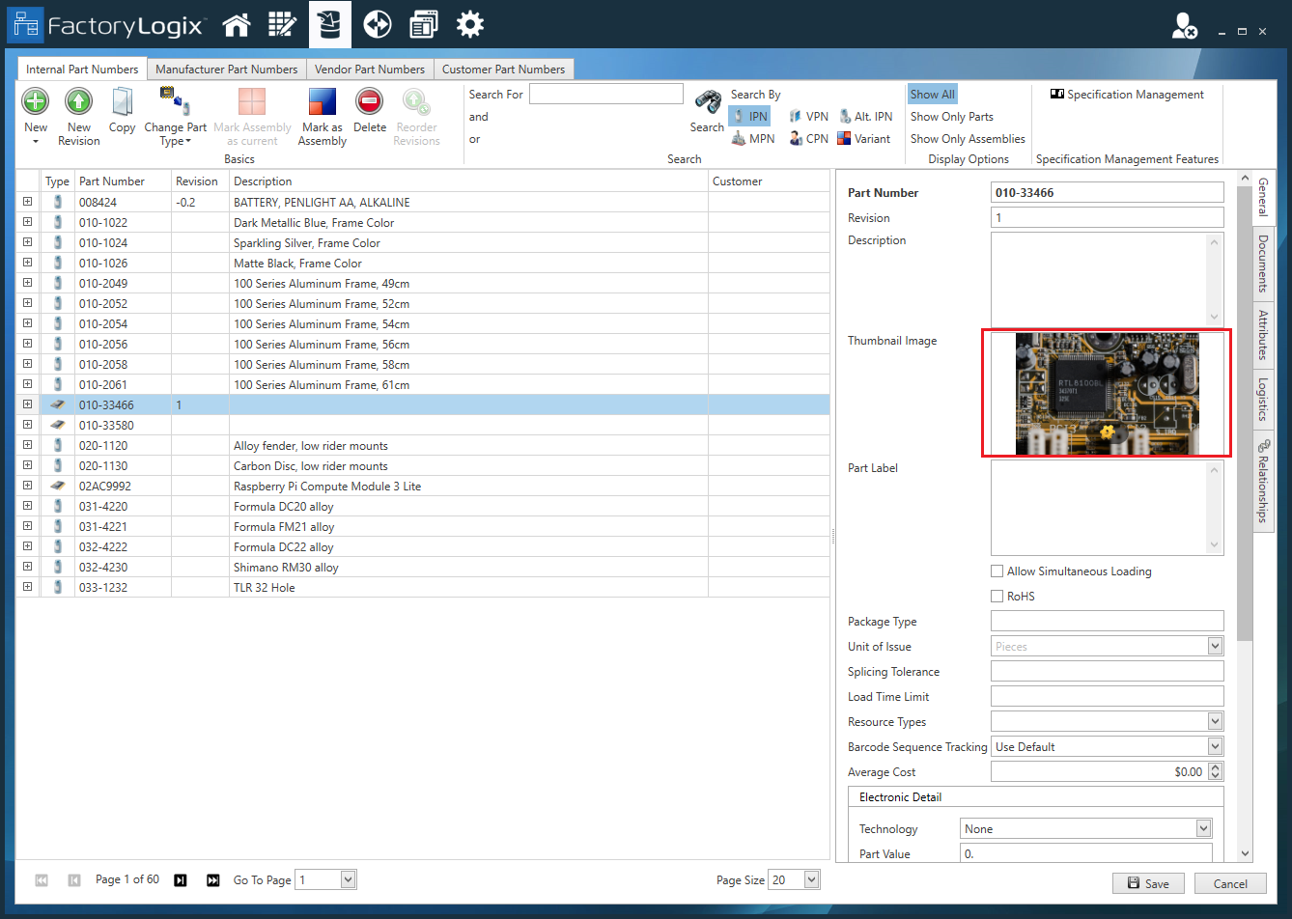The width and height of the screenshot is (1292, 919).
Task: Click the circuit board thumbnail image
Action: click(1106, 394)
